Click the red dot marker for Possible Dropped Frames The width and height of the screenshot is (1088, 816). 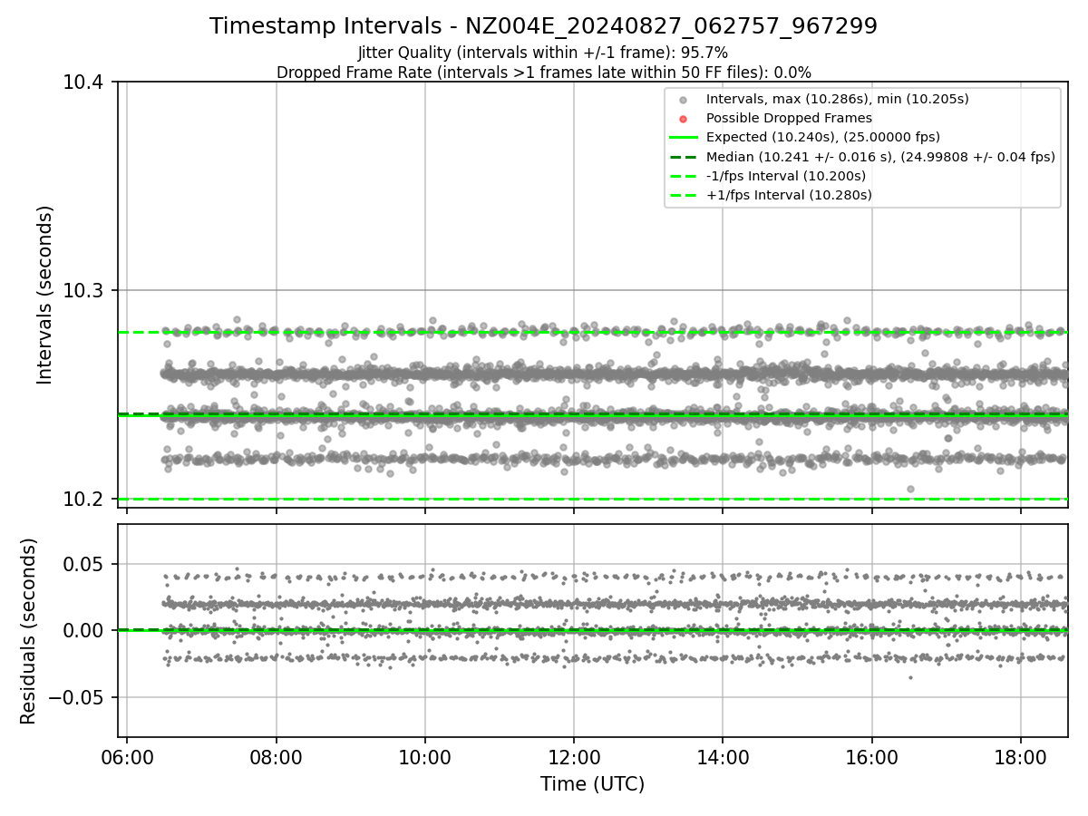(684, 119)
